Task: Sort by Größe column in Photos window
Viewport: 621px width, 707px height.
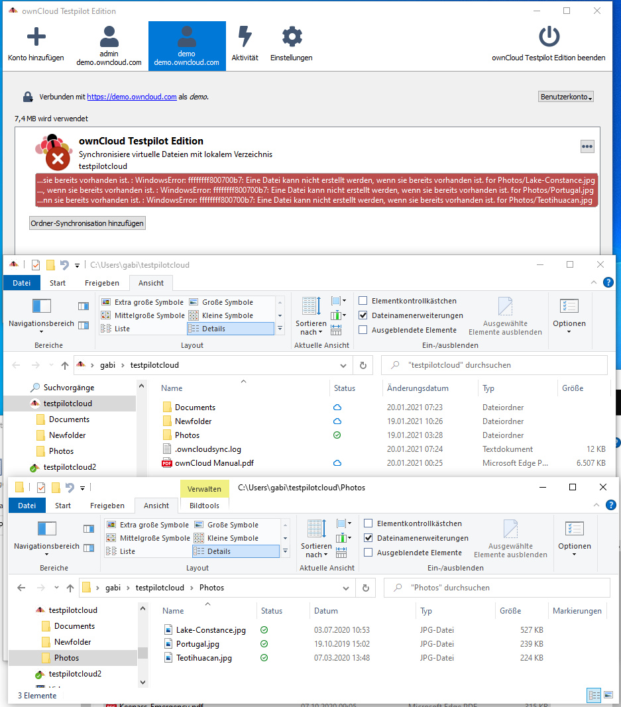Action: [510, 611]
